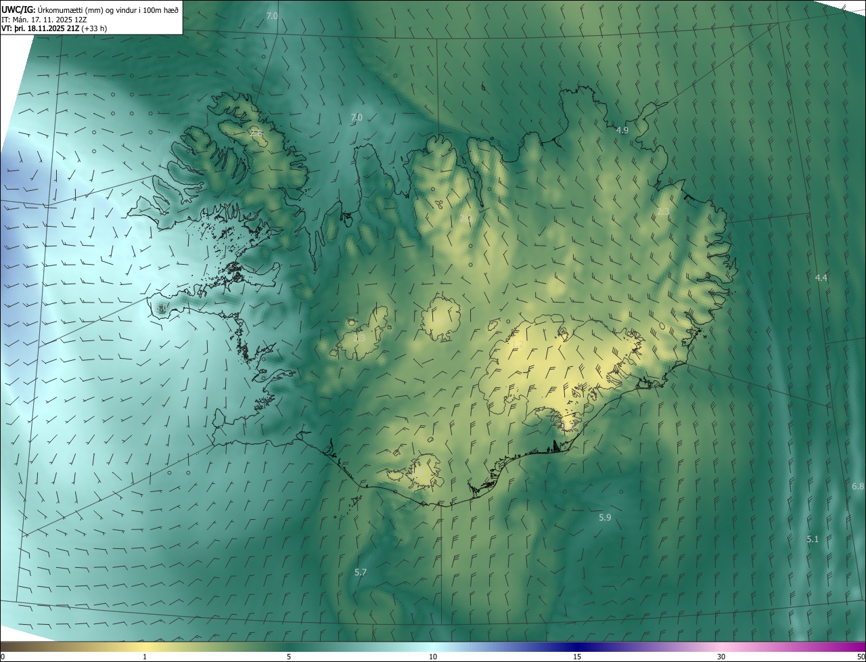Viewport: 866px width, 662px height.
Task: Click the "0" tick on the color scale
Action: coord(2,657)
